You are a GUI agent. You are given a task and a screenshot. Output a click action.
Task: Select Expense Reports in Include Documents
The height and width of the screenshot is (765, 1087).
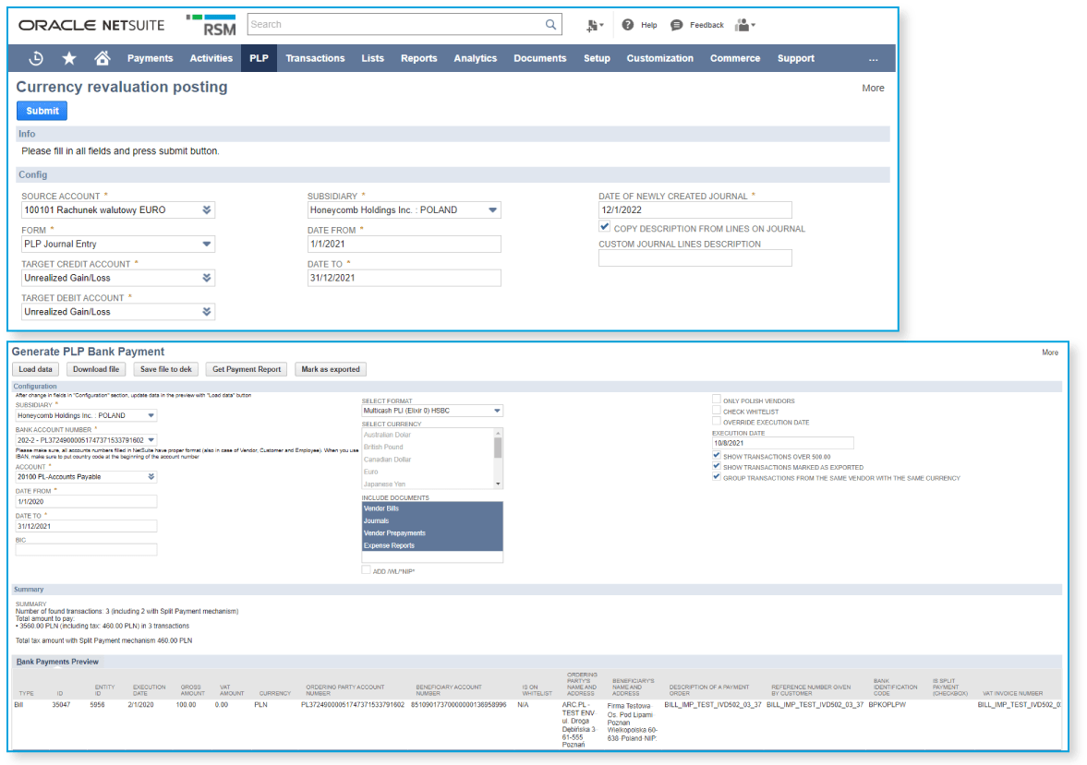pyautogui.click(x=432, y=546)
